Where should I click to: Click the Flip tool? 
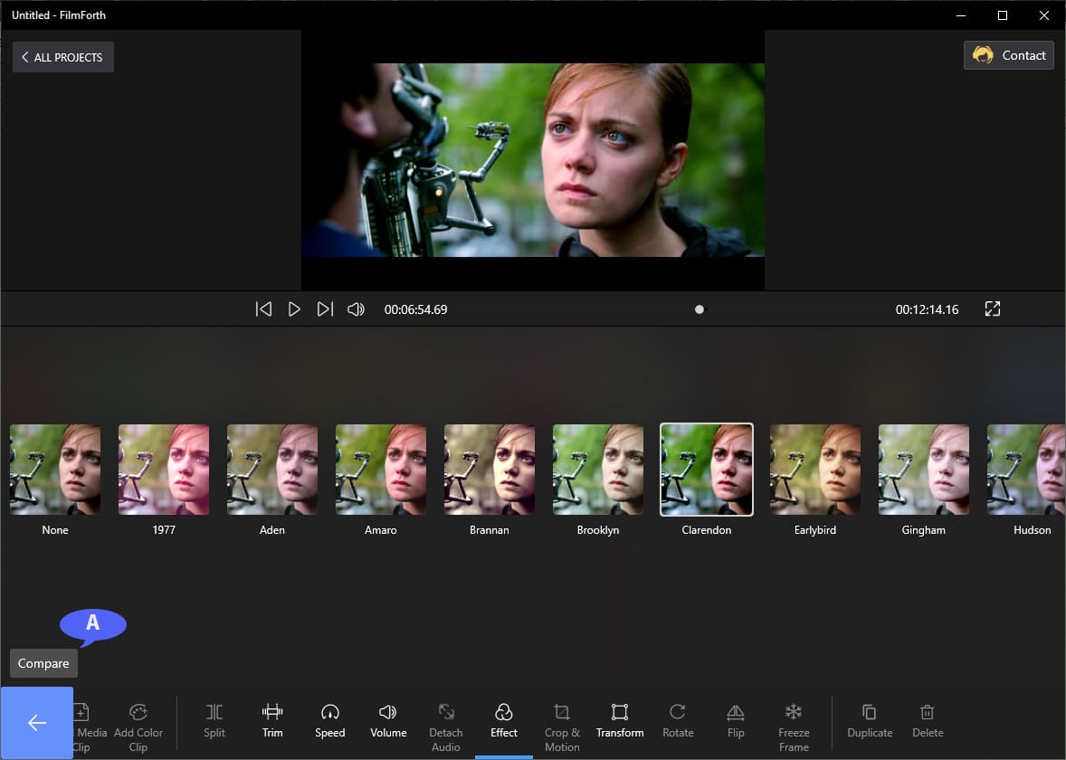point(736,721)
